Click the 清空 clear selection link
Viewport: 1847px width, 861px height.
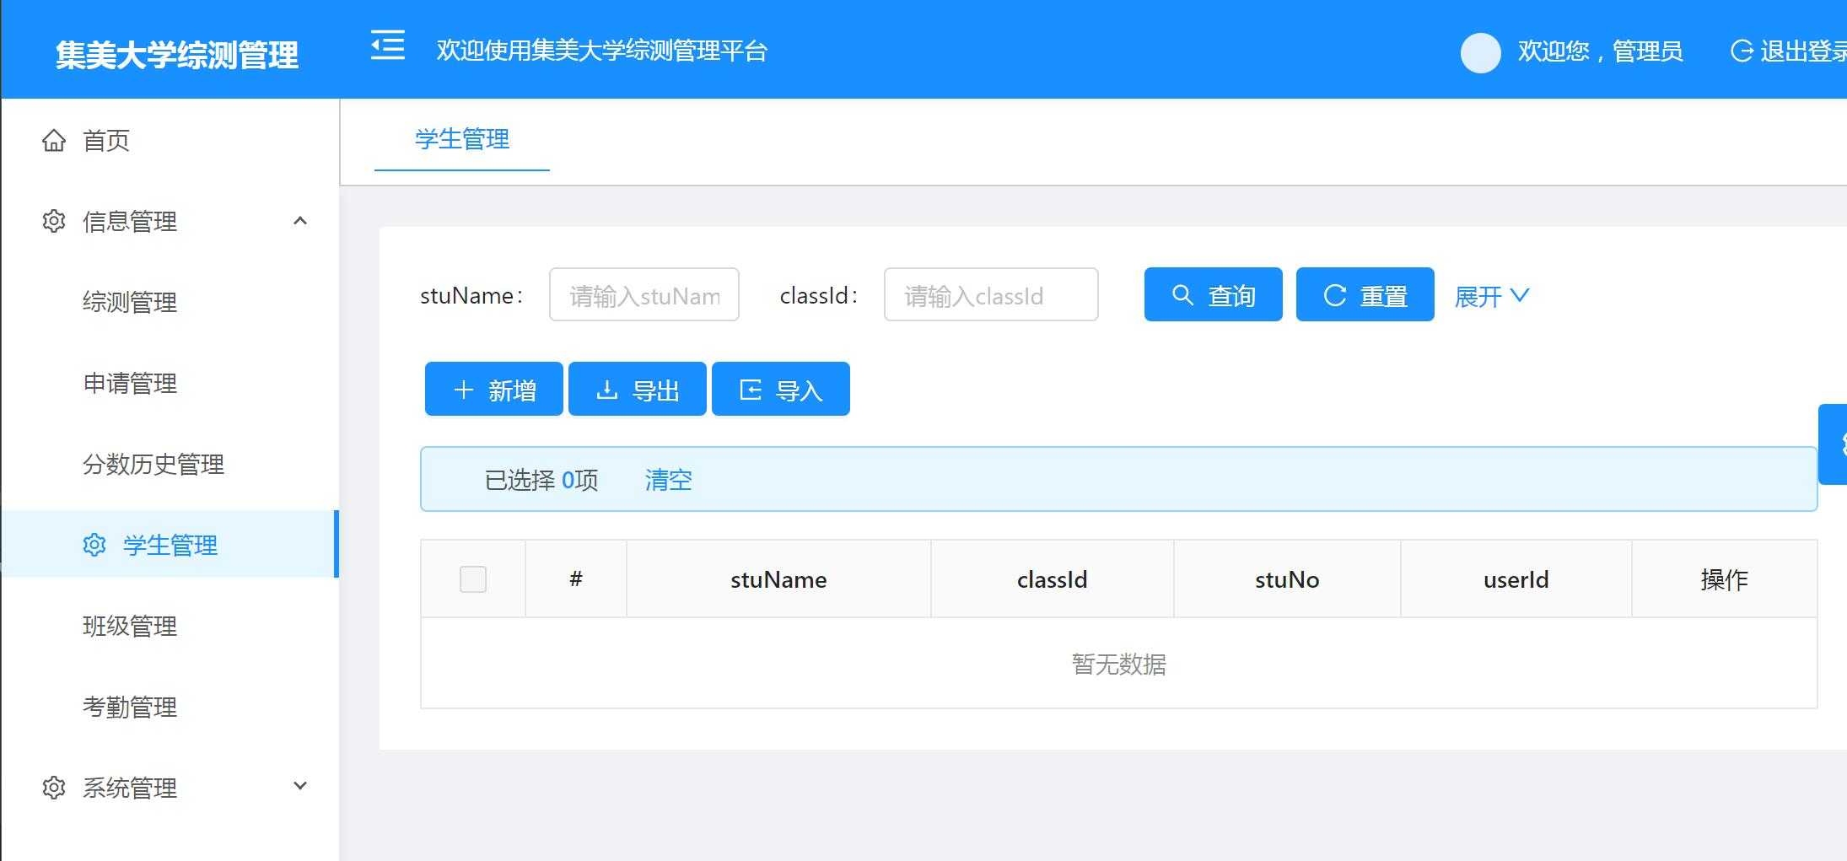point(668,480)
